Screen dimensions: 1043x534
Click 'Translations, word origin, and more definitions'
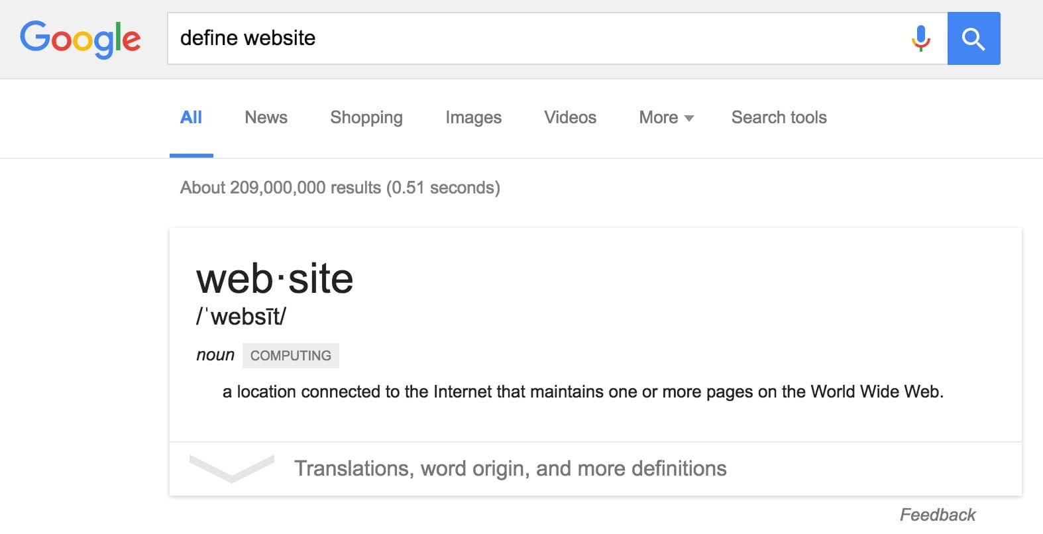pyautogui.click(x=510, y=468)
